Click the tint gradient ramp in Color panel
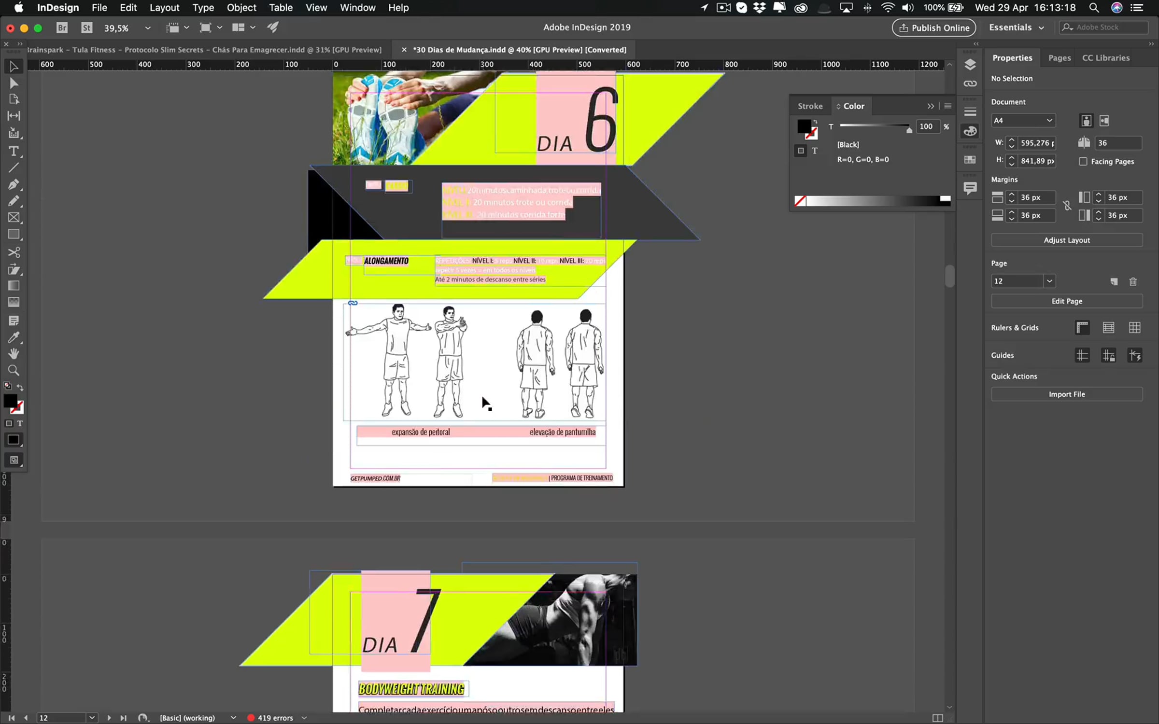The height and width of the screenshot is (724, 1159). [x=874, y=201]
